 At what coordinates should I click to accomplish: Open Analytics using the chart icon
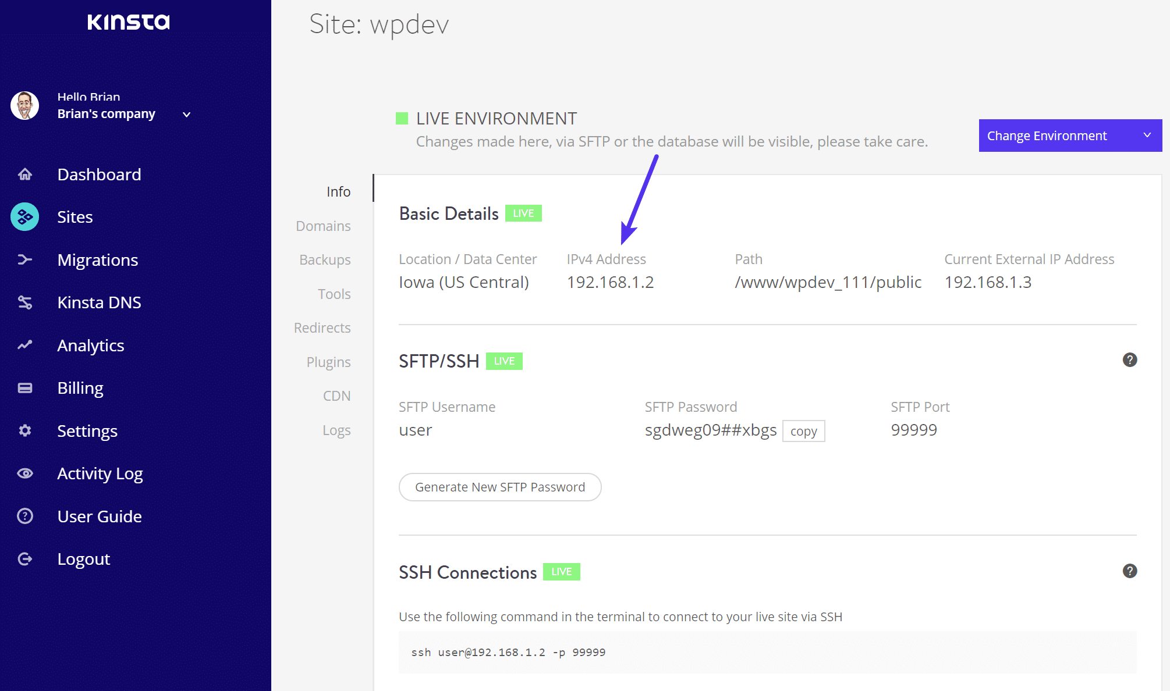point(24,345)
